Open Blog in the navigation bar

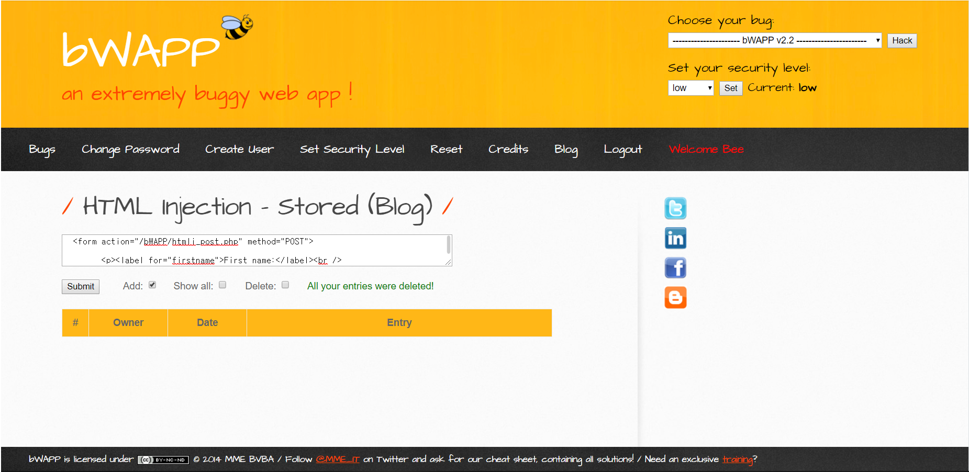(566, 150)
